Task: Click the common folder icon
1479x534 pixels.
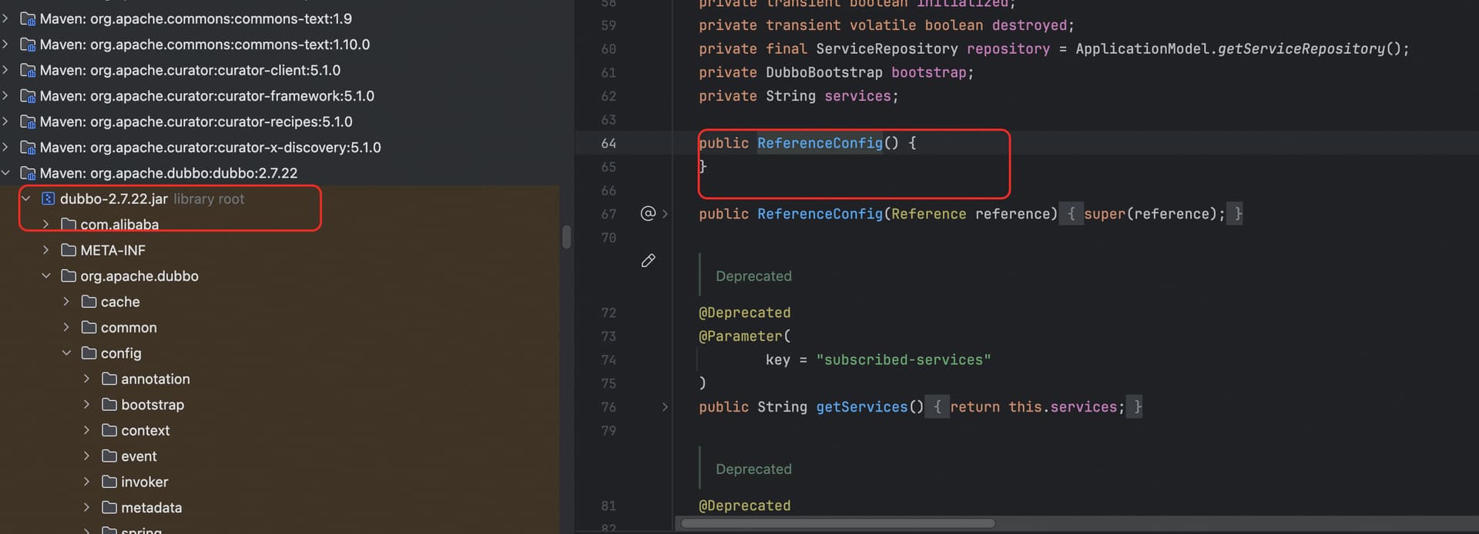Action: point(89,327)
